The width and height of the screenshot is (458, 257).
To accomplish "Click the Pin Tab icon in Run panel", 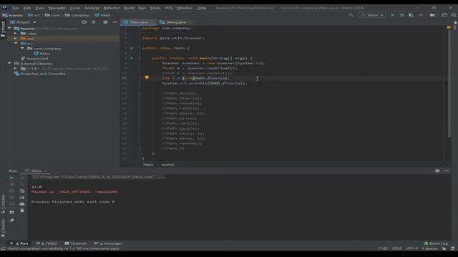I will click(x=11, y=221).
